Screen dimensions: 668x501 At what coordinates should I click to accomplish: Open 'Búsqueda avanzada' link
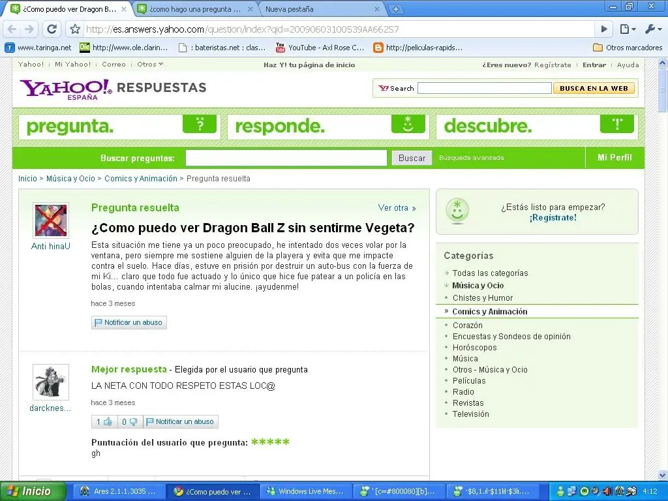point(471,158)
